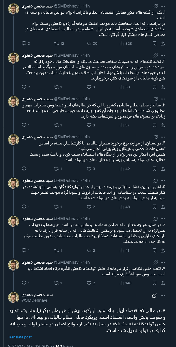The height and width of the screenshot is (347, 176).
Task: Share the tweet with 148 views
Action: pyautogui.click(x=163, y=283)
